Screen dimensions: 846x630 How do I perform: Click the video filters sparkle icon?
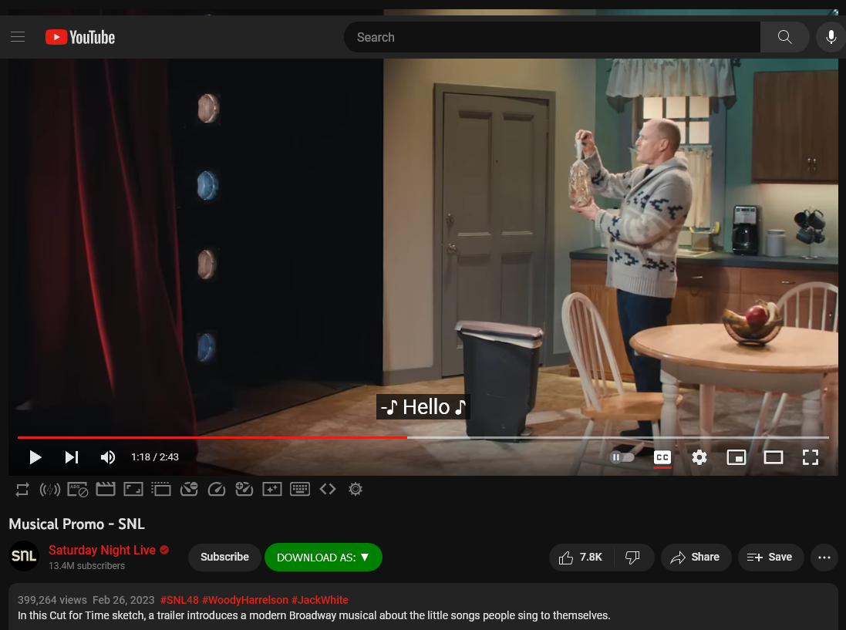(272, 489)
